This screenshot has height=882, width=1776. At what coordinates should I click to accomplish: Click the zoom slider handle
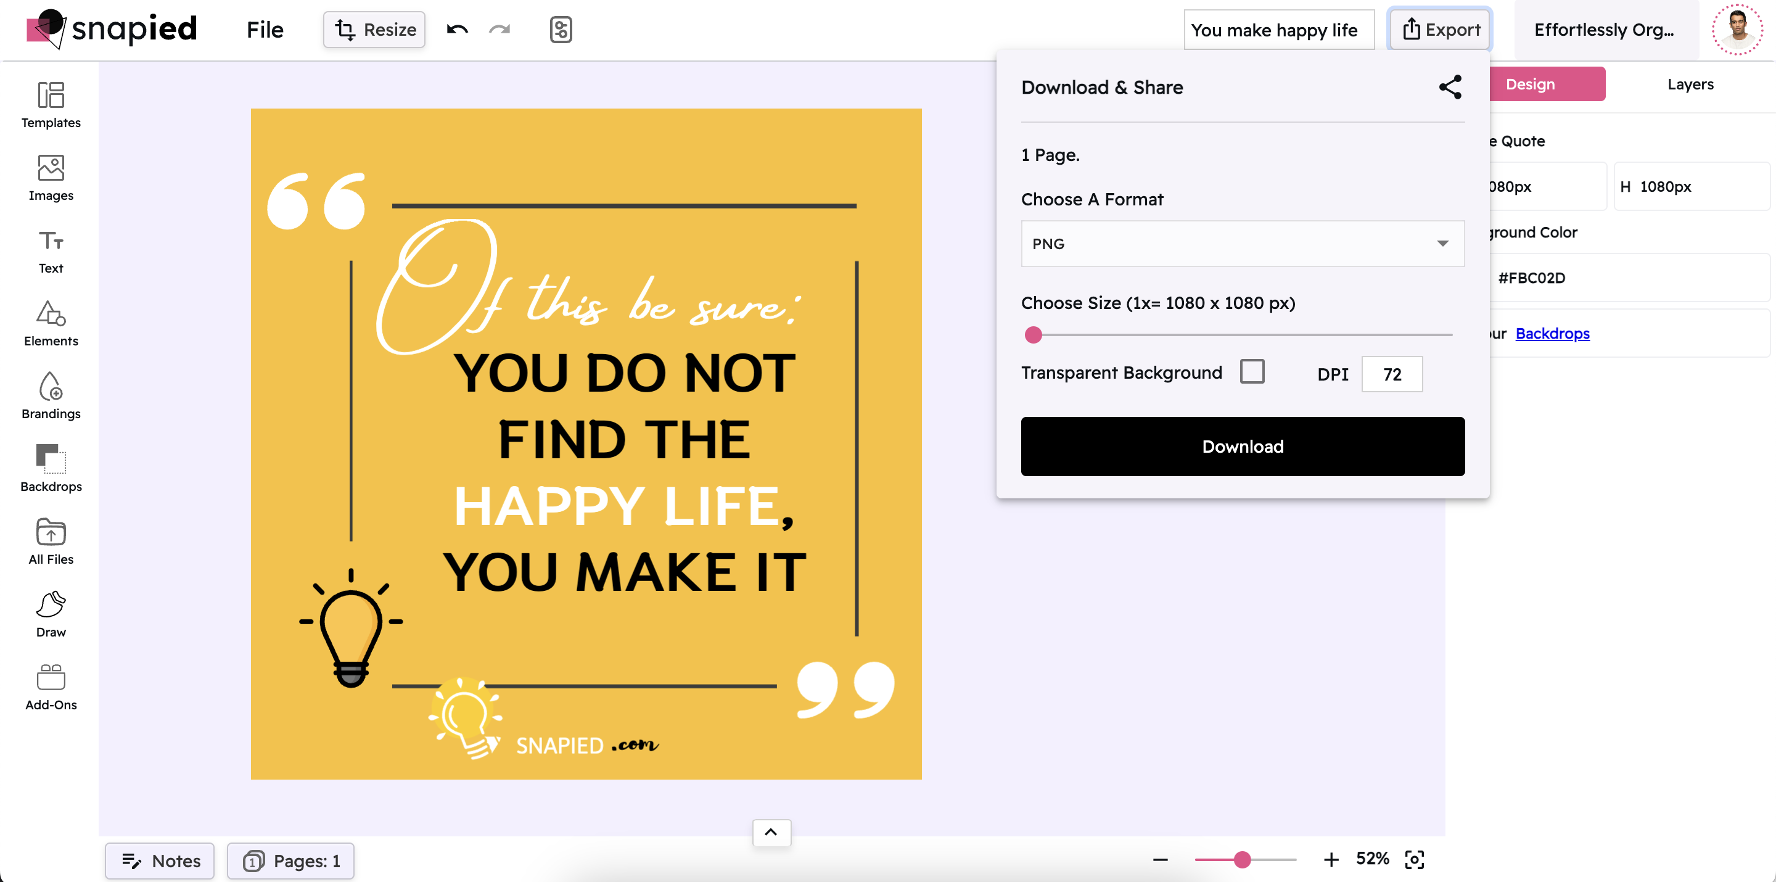point(1242,859)
